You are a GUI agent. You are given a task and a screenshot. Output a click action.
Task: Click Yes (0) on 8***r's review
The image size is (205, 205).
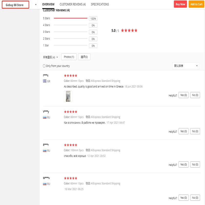[183, 164]
